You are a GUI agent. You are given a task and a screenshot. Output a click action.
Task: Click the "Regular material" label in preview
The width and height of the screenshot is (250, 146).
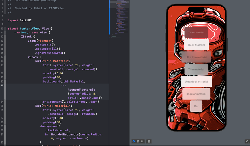tap(196, 94)
